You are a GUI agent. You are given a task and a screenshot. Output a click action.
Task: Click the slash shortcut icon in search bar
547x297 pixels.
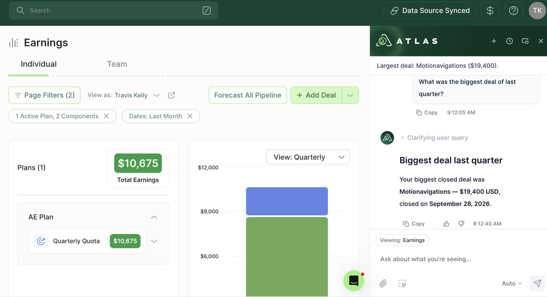[x=207, y=11]
